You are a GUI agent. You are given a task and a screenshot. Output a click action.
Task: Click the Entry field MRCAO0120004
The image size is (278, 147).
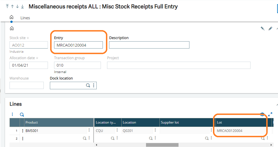[78, 45]
